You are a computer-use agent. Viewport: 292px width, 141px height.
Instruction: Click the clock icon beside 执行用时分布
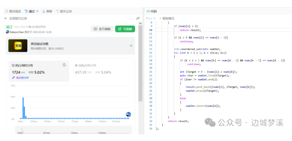[13, 65]
